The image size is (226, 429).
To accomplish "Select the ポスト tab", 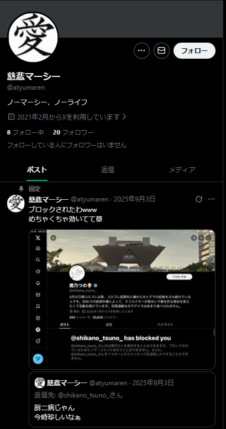I will point(37,170).
